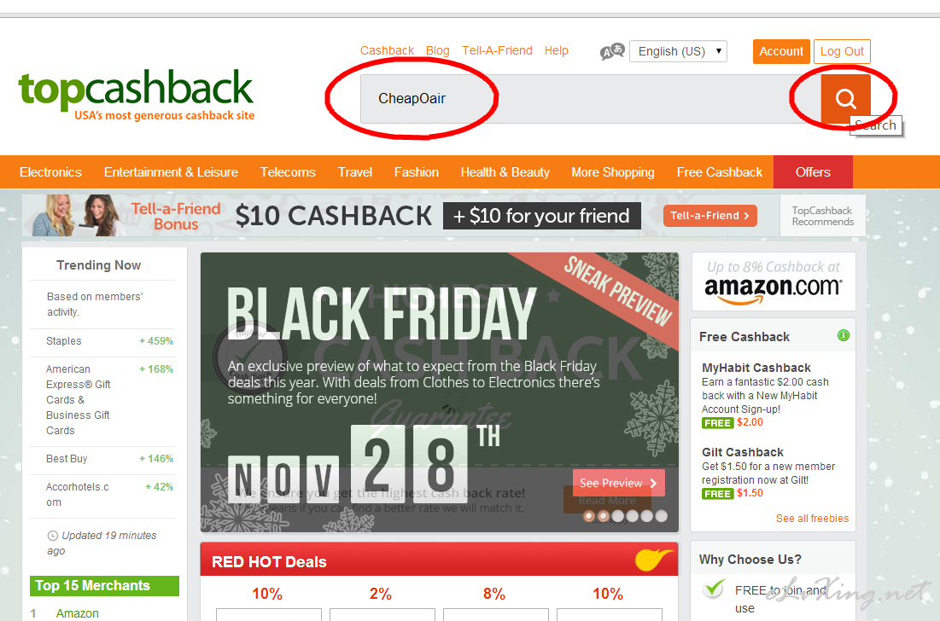Select the first carousel dot indicator
The image size is (940, 621).
click(589, 516)
